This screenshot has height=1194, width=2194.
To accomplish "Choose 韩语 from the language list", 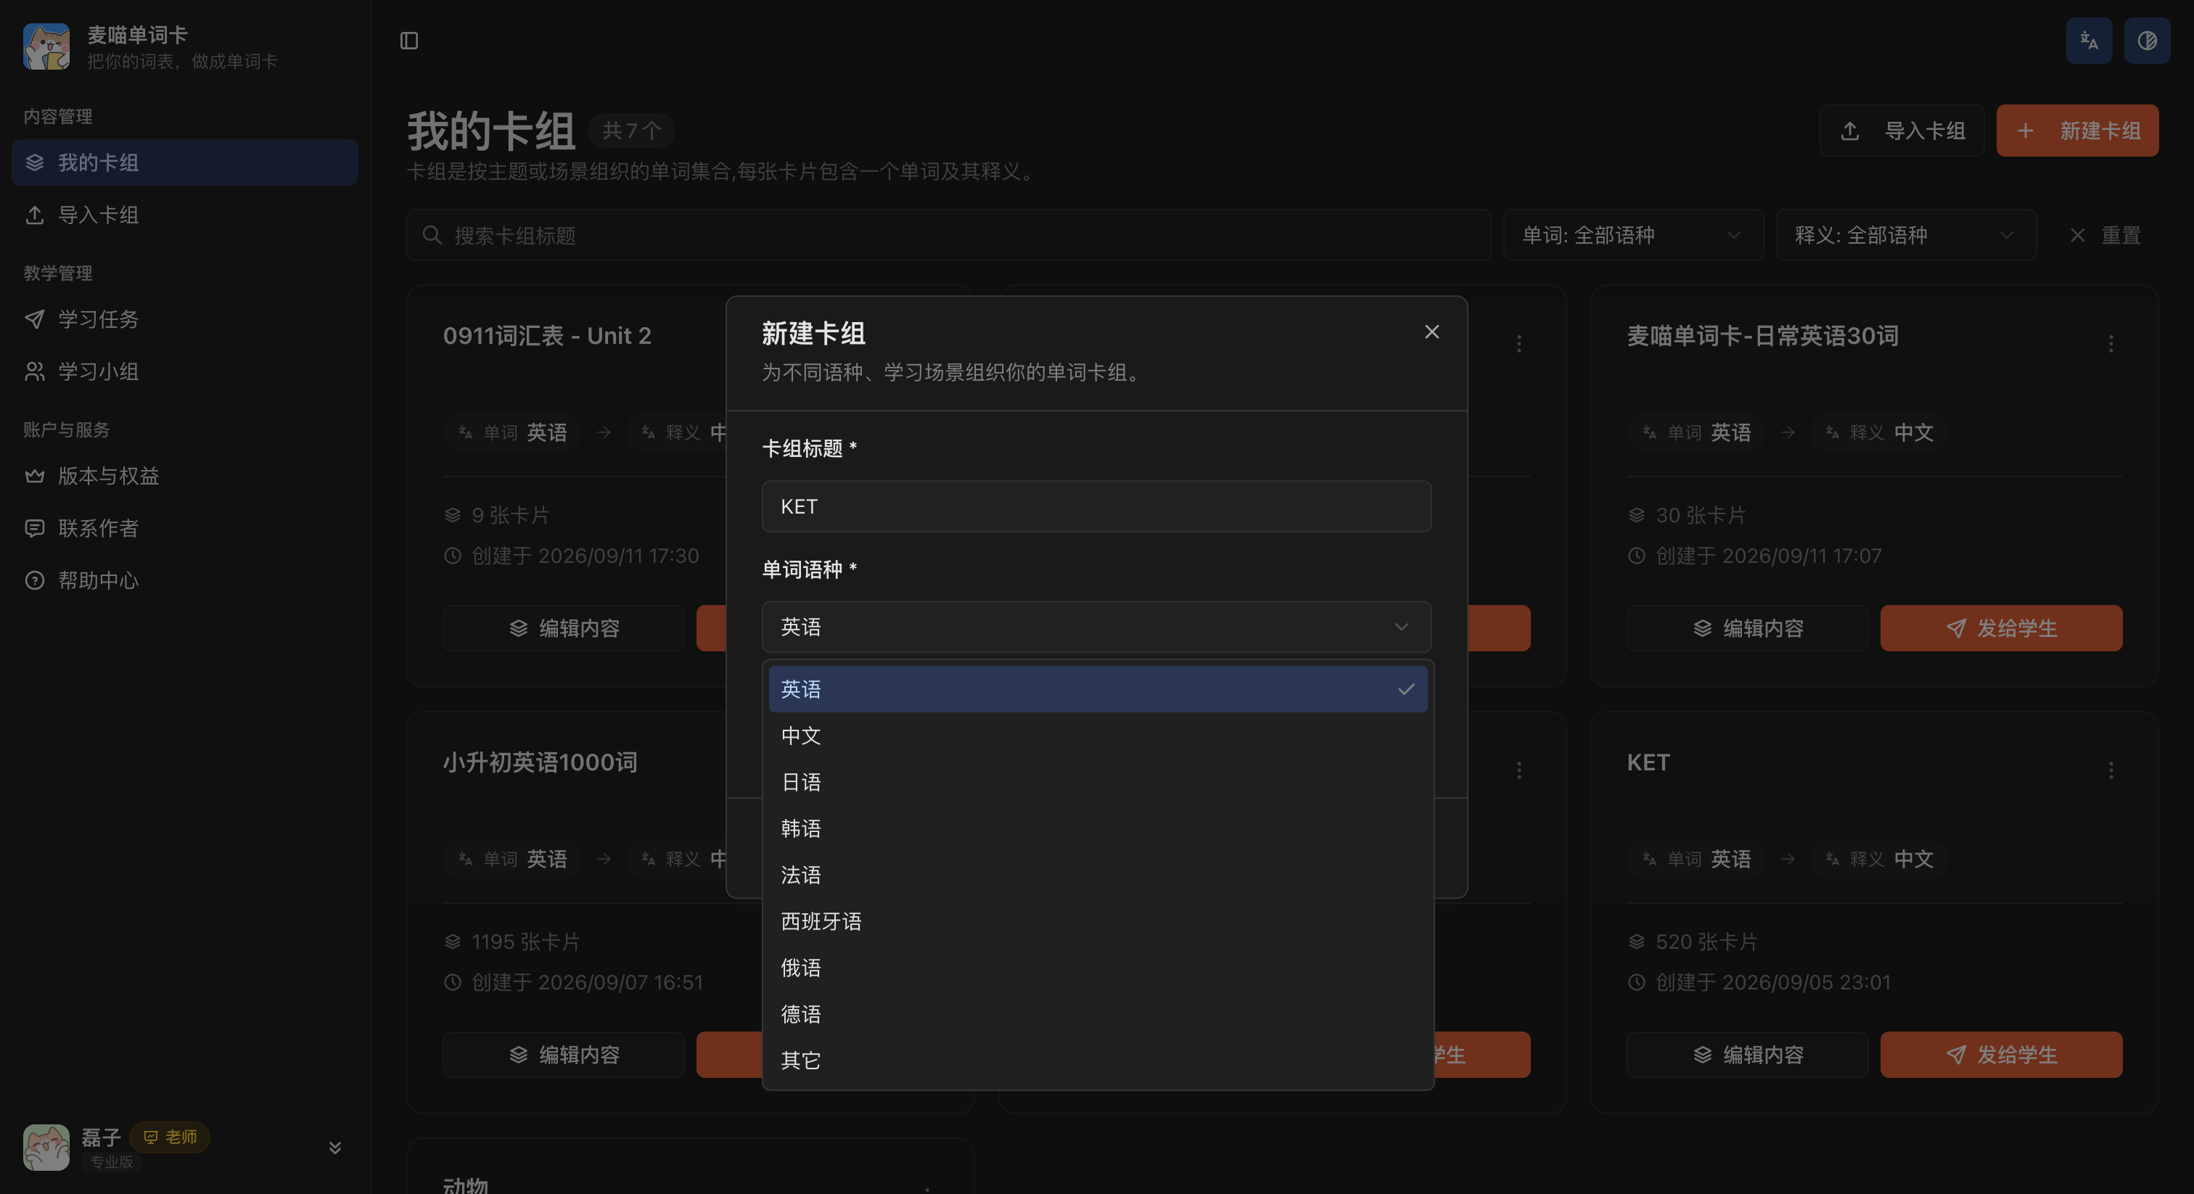I will 1098,828.
